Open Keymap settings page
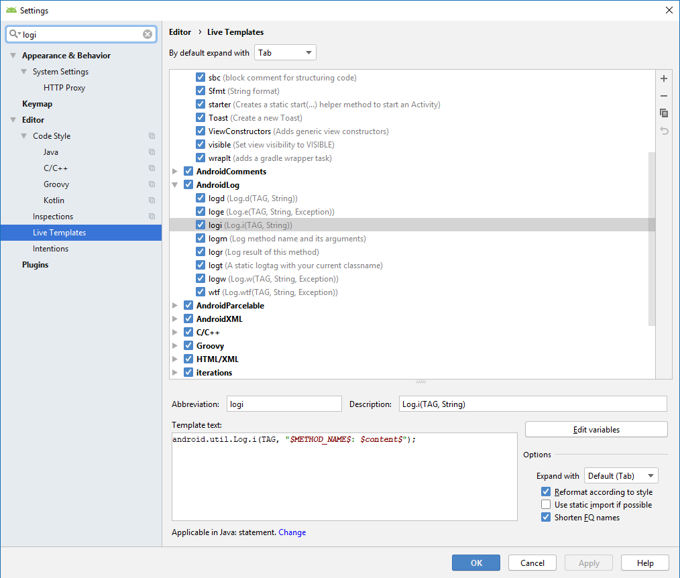 click(x=38, y=104)
